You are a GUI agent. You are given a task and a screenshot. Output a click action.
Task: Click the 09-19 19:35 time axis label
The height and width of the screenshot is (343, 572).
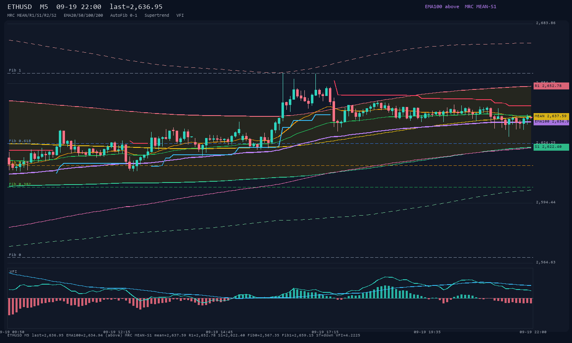[427, 332]
